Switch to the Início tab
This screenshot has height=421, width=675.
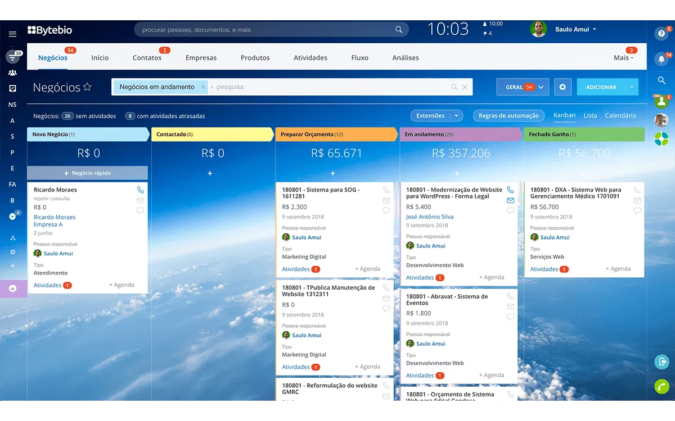pyautogui.click(x=100, y=58)
